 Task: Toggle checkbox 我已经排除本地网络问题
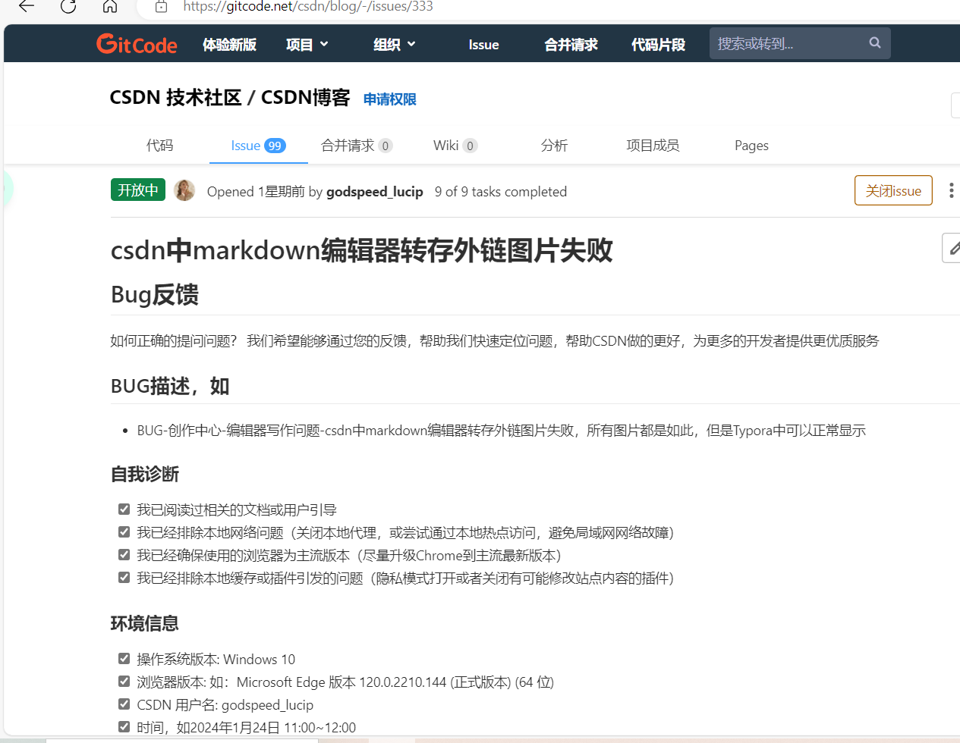(124, 531)
